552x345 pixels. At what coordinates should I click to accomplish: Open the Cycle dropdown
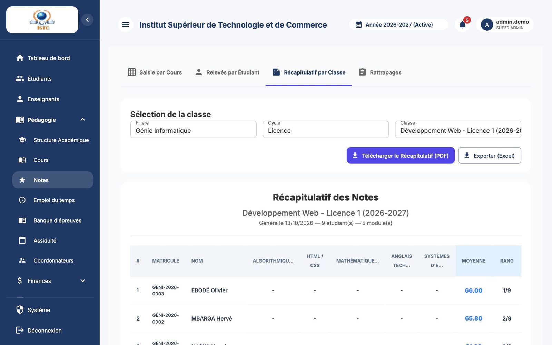(326, 130)
